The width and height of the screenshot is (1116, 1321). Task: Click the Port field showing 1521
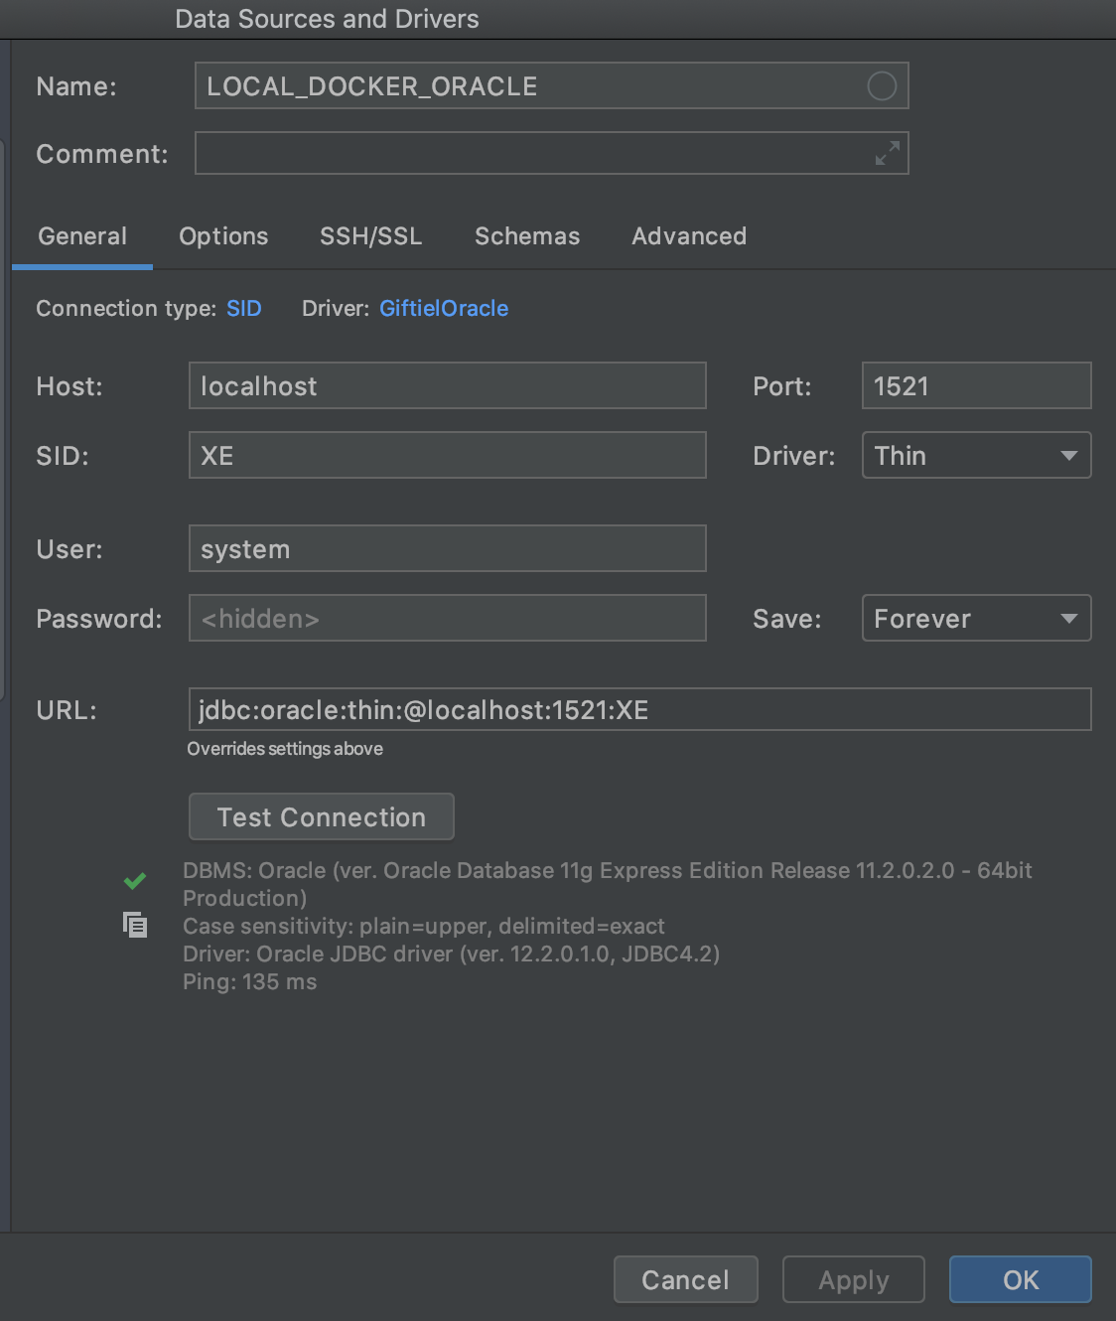pyautogui.click(x=977, y=385)
